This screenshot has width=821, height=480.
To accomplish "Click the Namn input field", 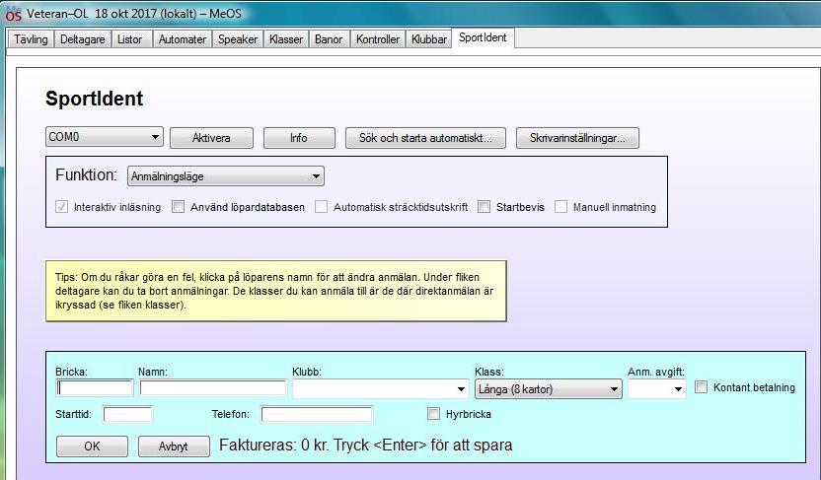I will [213, 388].
